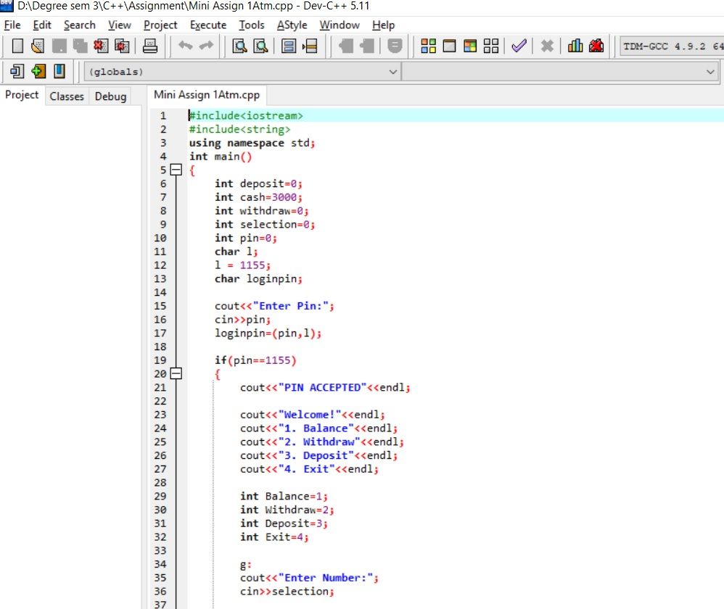Delete profiling data
Viewport: 724px width, 609px height.
596,46
